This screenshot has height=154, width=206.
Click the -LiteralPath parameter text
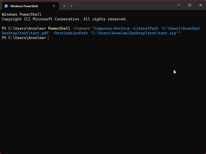[x=145, y=28]
